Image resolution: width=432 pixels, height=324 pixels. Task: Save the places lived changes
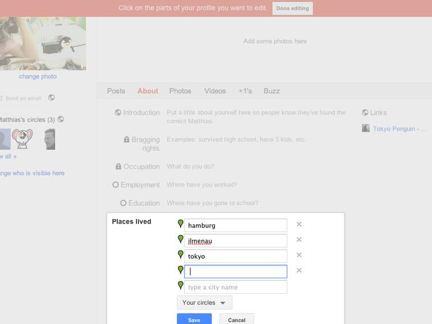tap(194, 320)
